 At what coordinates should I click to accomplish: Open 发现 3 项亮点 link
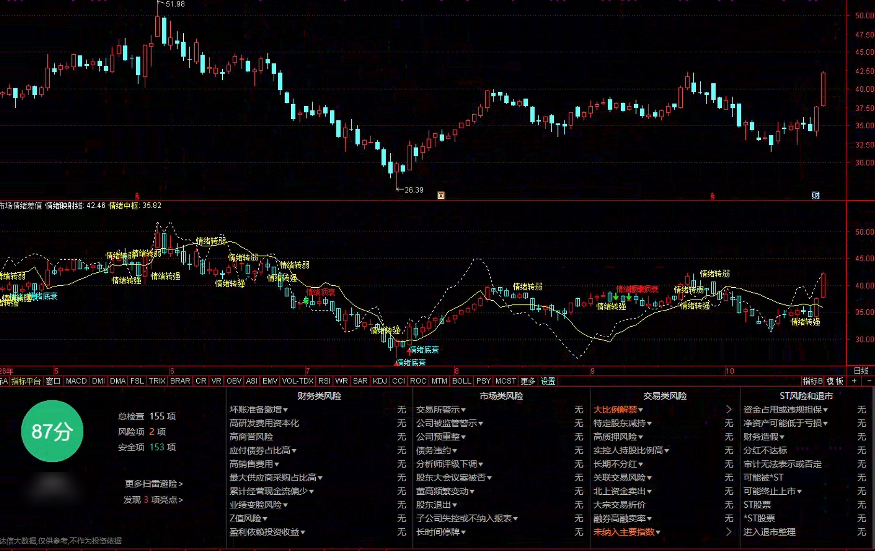153,500
